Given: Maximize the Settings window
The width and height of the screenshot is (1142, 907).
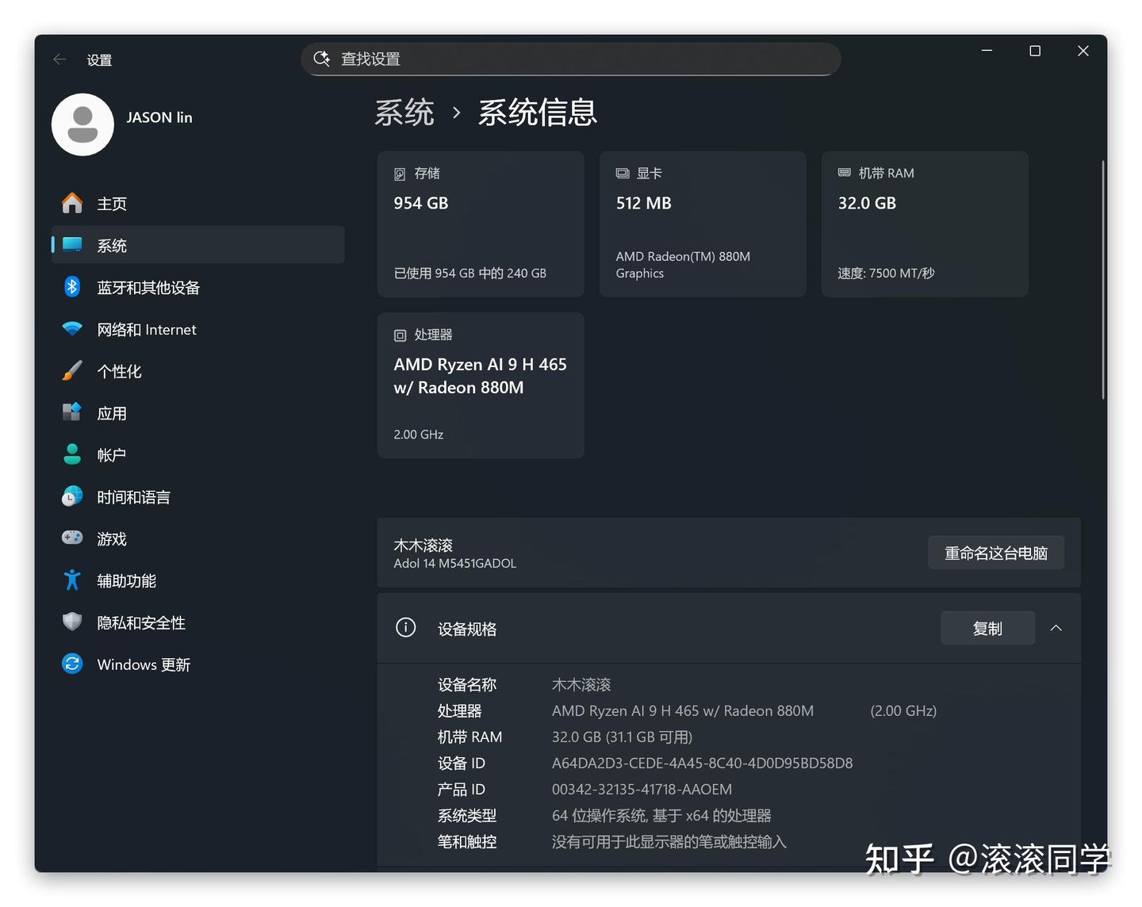Looking at the screenshot, I should click(1035, 51).
